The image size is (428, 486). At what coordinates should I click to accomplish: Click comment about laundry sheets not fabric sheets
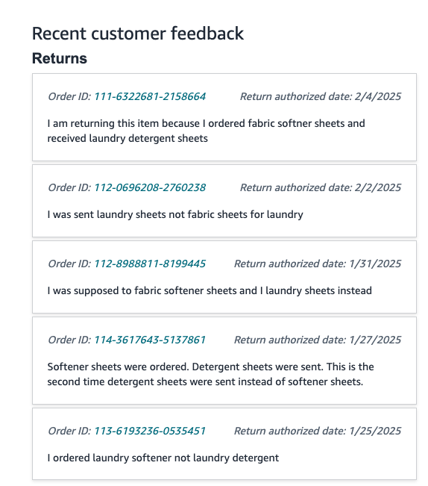point(175,214)
